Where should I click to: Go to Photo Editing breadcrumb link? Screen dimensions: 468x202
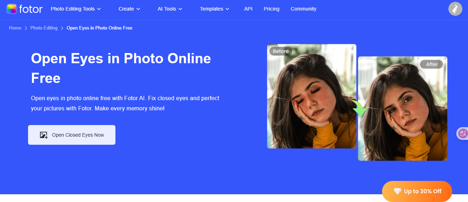[x=44, y=28]
